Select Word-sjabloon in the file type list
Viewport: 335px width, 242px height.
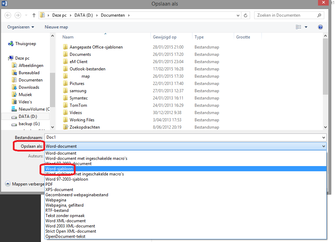(186, 169)
